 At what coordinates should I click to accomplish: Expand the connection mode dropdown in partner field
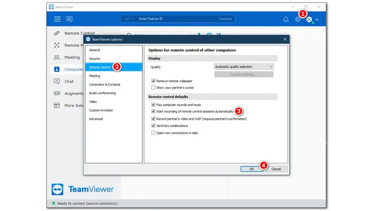[133, 19]
